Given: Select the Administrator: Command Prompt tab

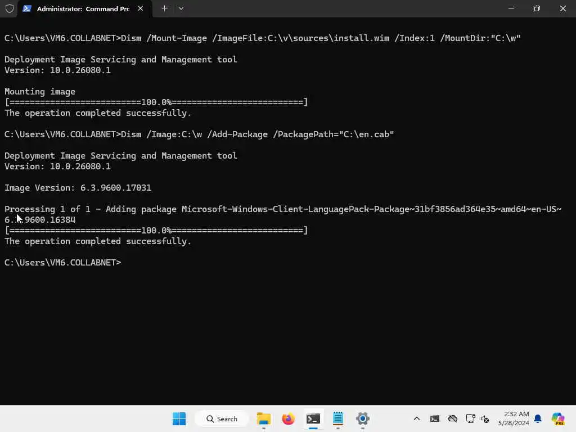Looking at the screenshot, I should tap(83, 9).
